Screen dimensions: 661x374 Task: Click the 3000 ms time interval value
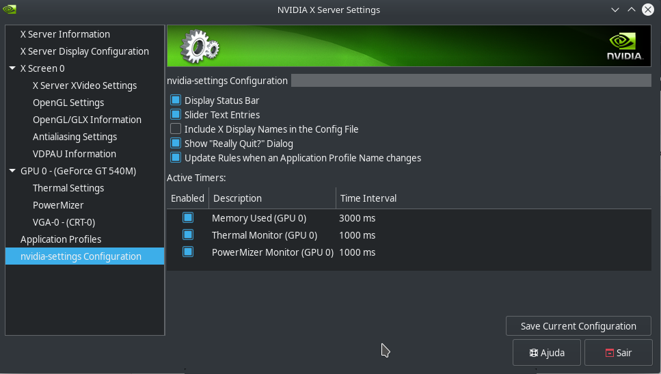(x=357, y=218)
